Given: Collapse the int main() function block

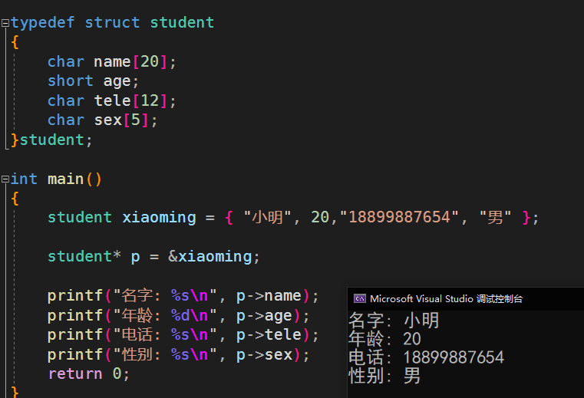Looking at the screenshot, I should (x=5, y=179).
